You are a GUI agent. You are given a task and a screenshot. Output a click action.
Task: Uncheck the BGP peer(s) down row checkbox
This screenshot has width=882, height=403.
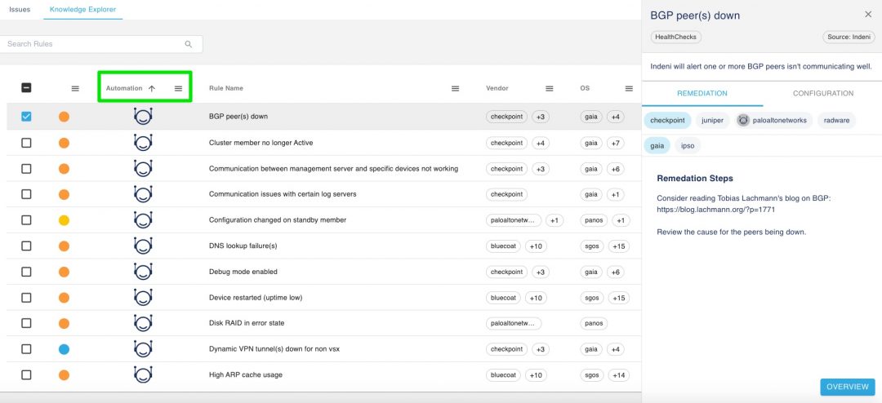pyautogui.click(x=26, y=117)
